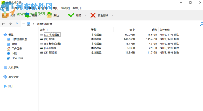Open the Extract (解压) dropdown arrow

click(x=63, y=15)
